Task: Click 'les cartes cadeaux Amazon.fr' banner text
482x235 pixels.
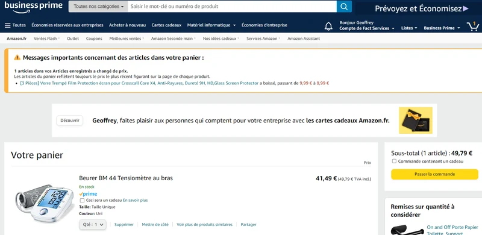Action: point(348,121)
